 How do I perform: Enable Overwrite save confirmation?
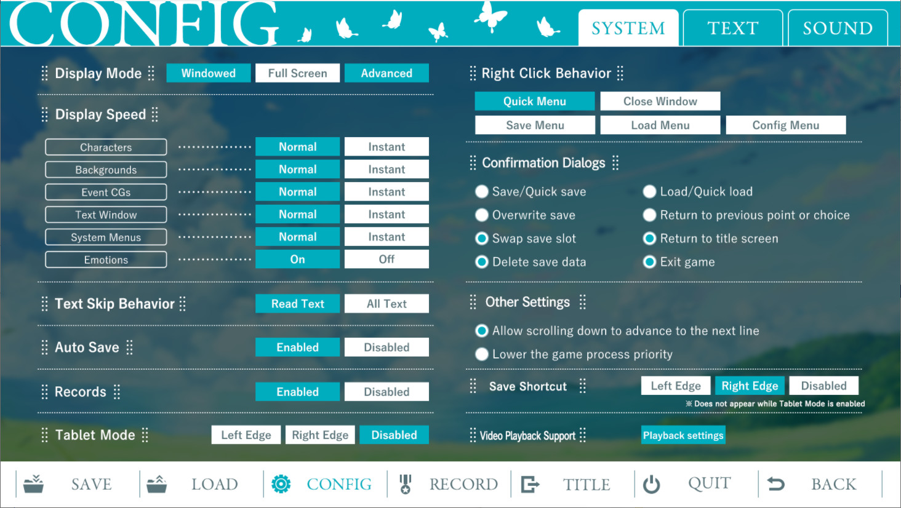pyautogui.click(x=482, y=215)
